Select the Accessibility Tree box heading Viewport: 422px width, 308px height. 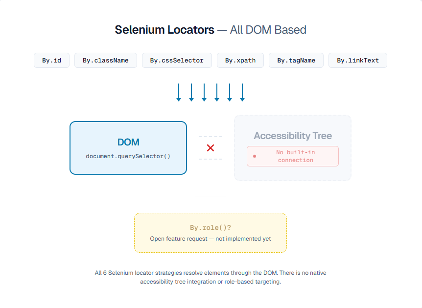point(293,136)
